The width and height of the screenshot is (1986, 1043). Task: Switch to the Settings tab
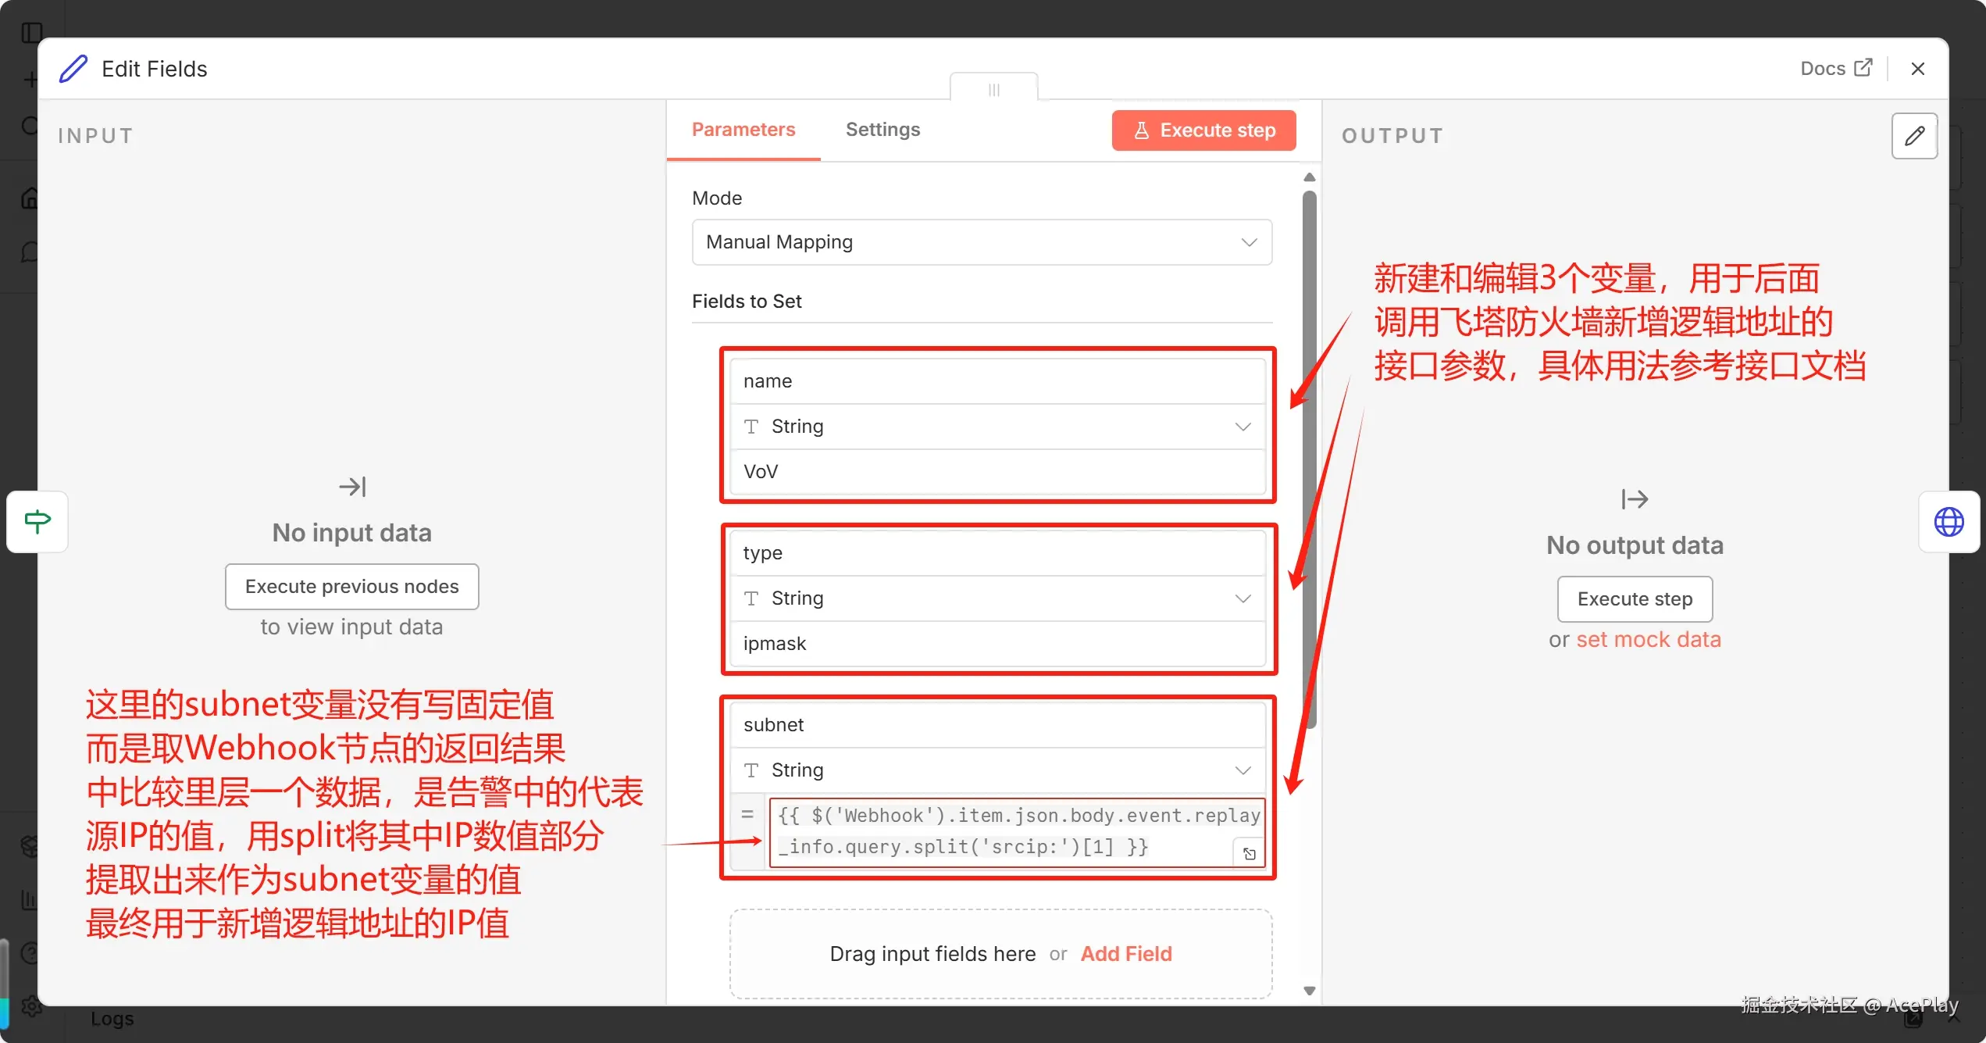click(x=882, y=130)
